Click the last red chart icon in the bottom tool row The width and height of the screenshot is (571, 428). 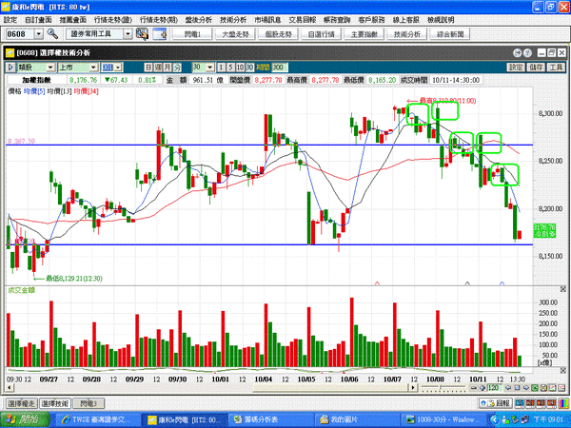click(x=561, y=388)
